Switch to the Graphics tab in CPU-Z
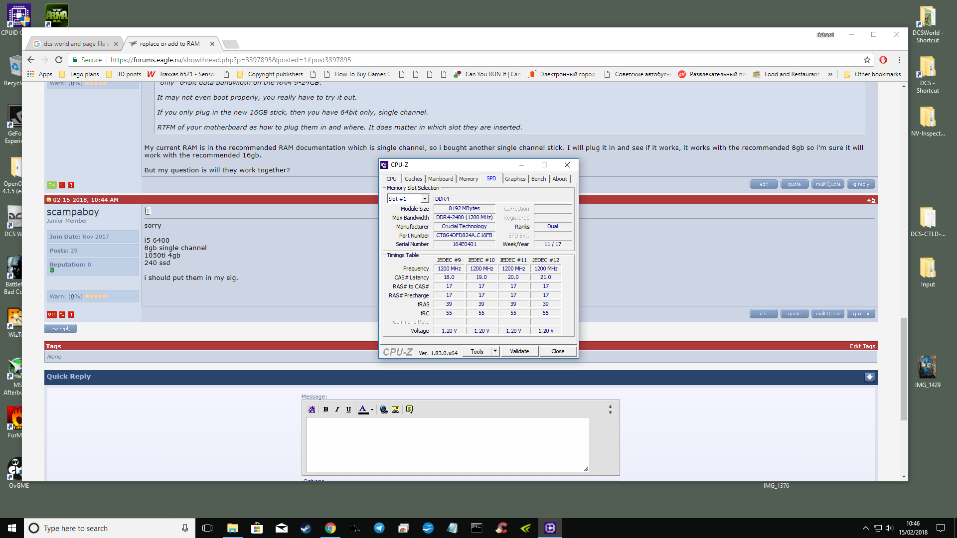957x538 pixels. (x=515, y=179)
